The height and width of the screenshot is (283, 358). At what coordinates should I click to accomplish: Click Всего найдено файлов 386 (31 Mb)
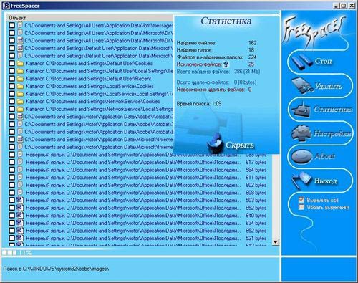(x=218, y=72)
